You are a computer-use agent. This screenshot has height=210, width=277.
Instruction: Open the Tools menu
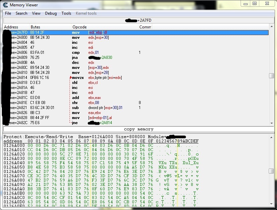[66, 13]
